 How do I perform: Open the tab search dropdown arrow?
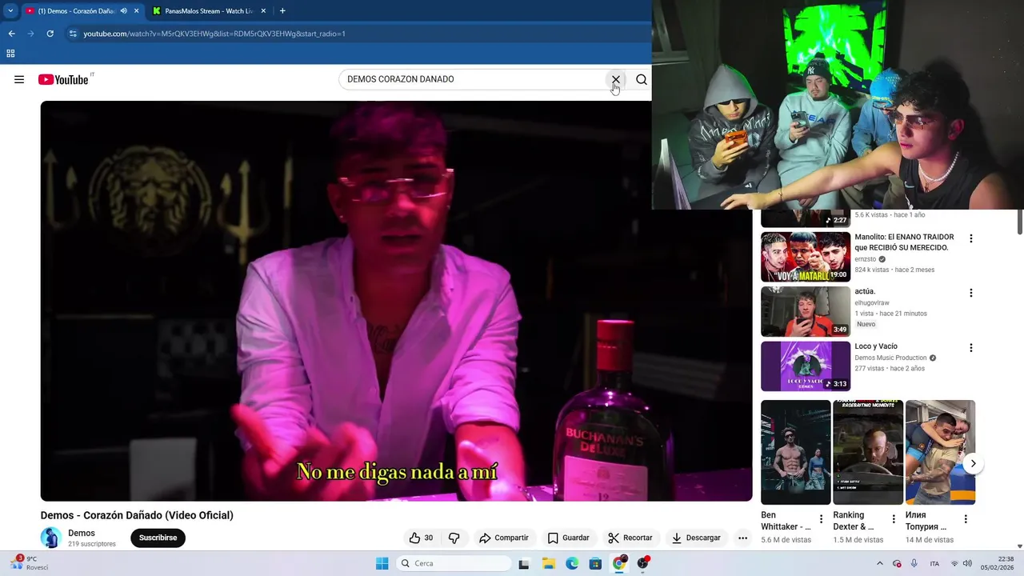pyautogui.click(x=10, y=11)
